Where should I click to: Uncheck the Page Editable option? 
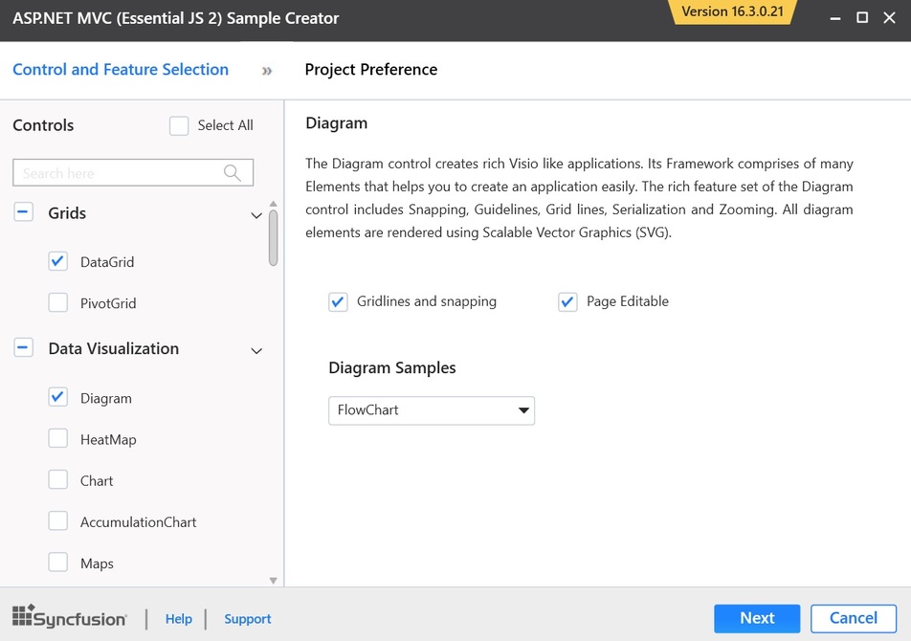coord(567,301)
